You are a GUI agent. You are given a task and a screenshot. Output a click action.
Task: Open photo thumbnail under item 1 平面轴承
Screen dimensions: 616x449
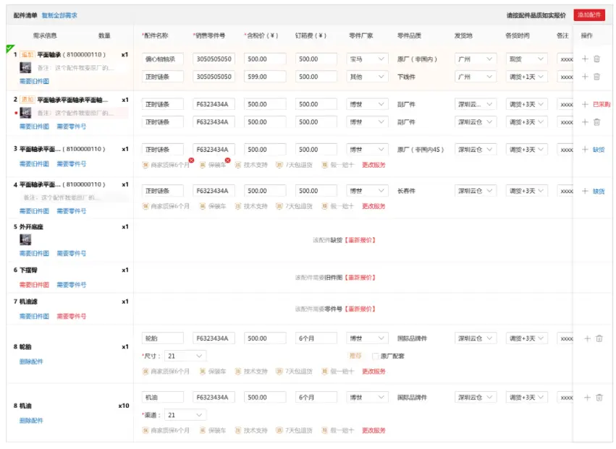pos(25,67)
